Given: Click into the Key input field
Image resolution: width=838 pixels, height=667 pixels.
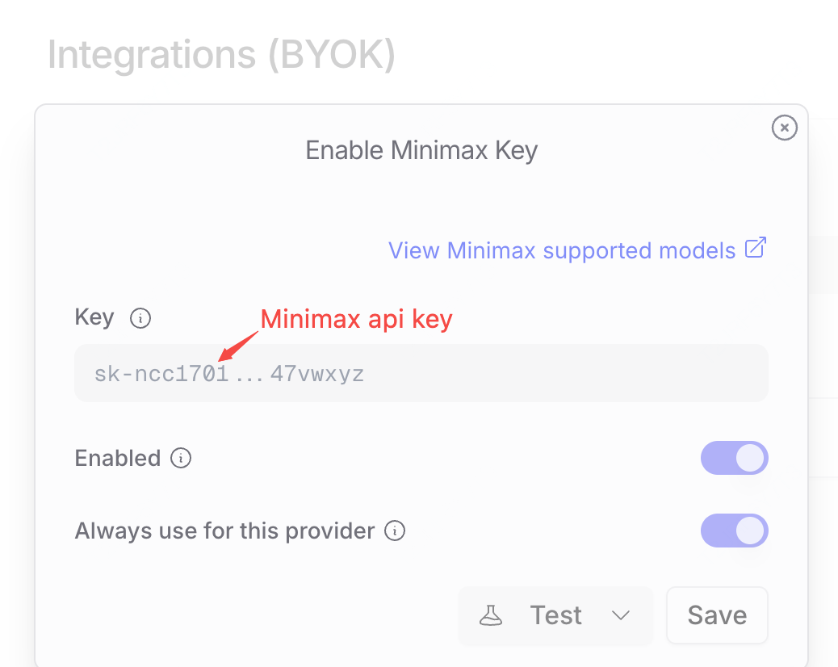Looking at the screenshot, I should pos(420,373).
